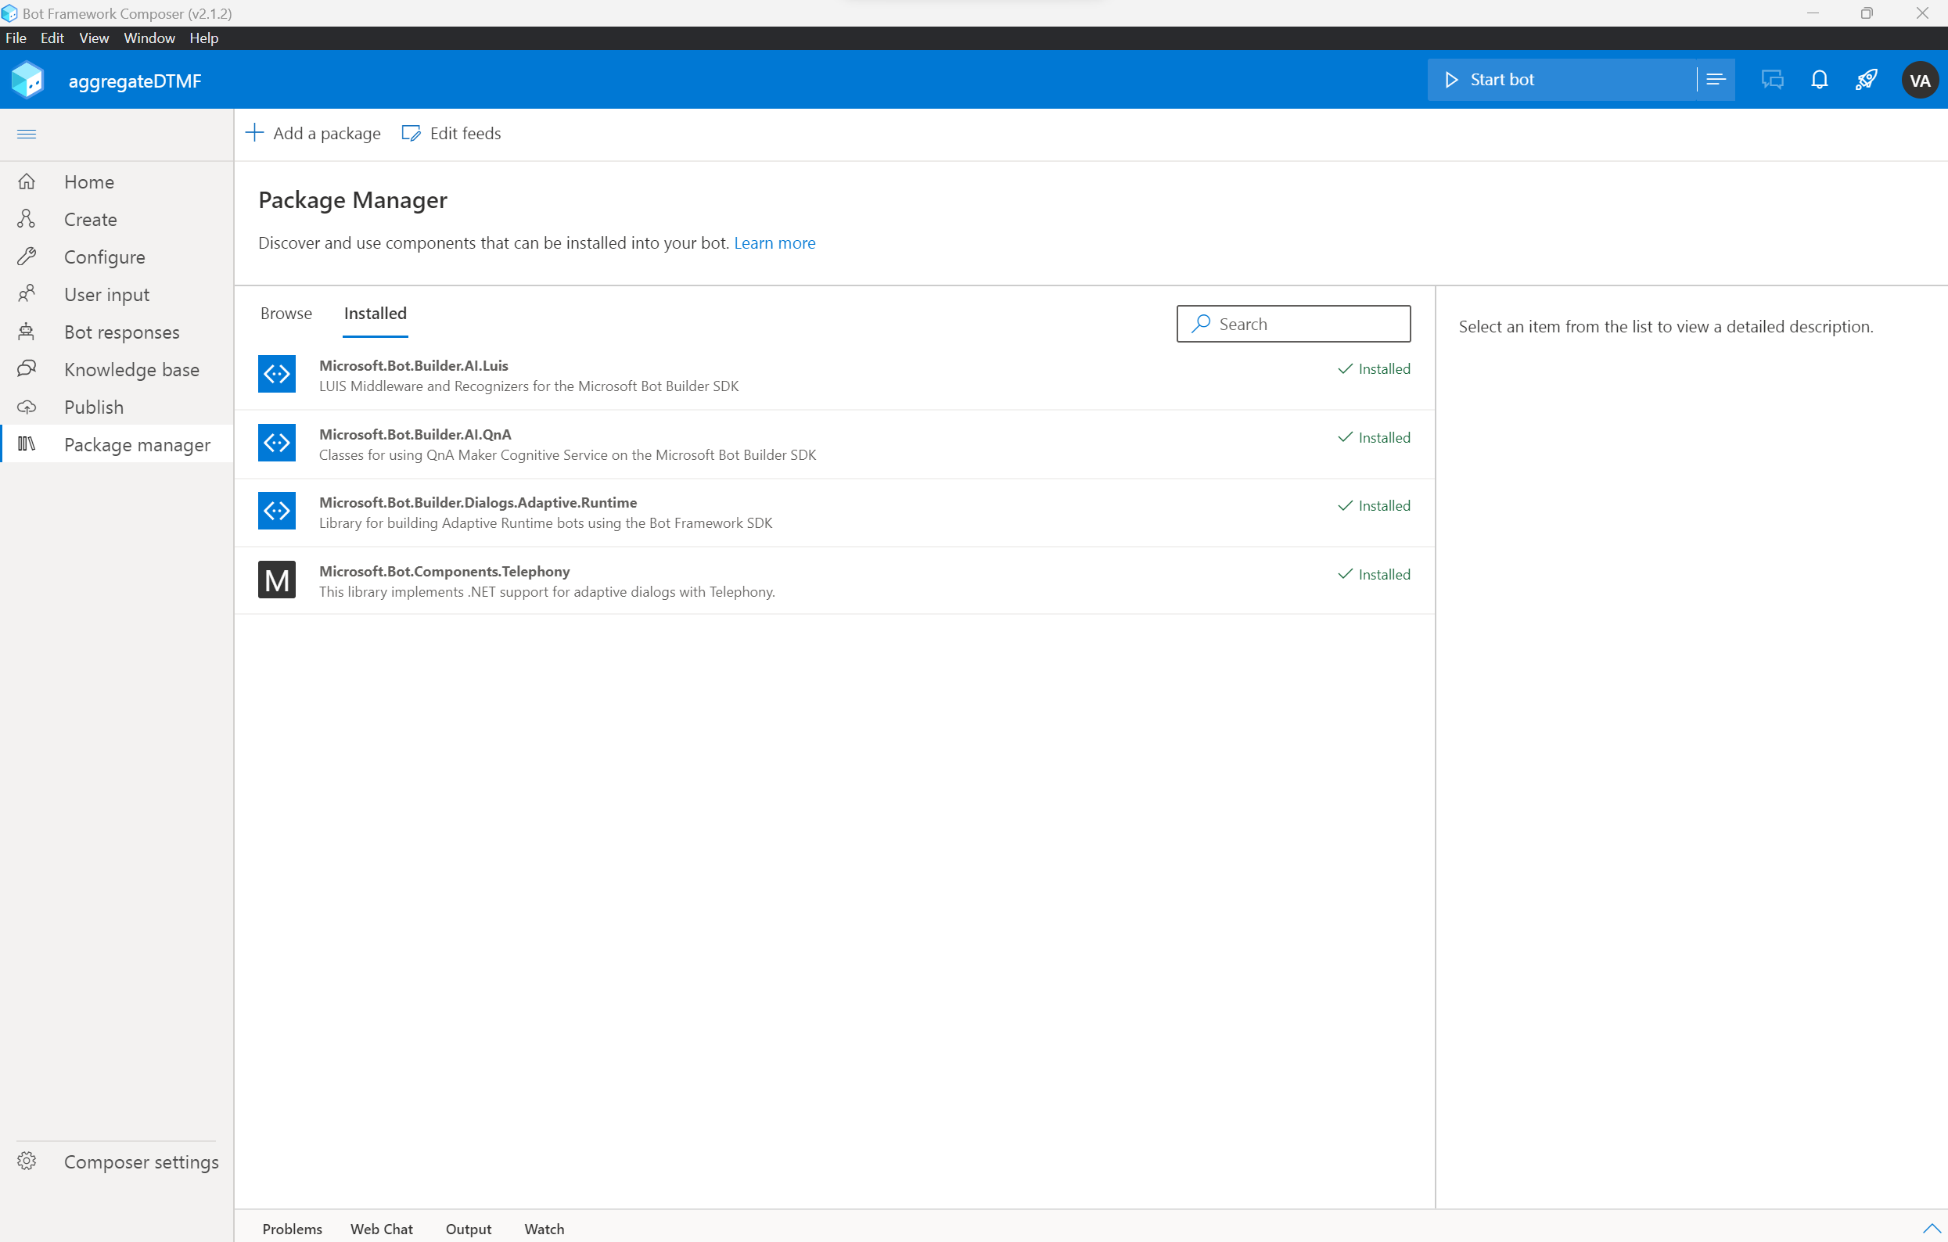Open the File menu

(x=16, y=38)
